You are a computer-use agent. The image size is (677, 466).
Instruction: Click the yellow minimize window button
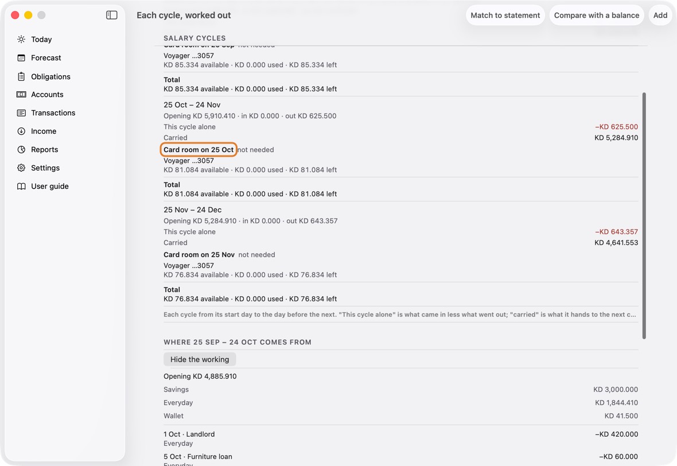pos(28,15)
